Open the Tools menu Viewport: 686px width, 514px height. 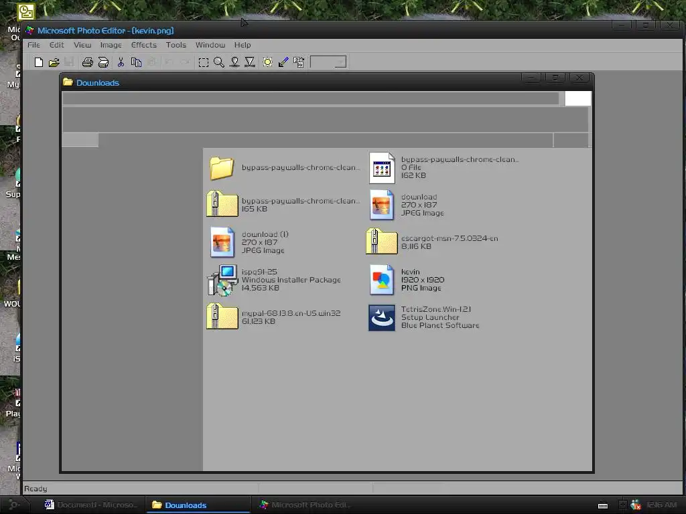click(176, 45)
